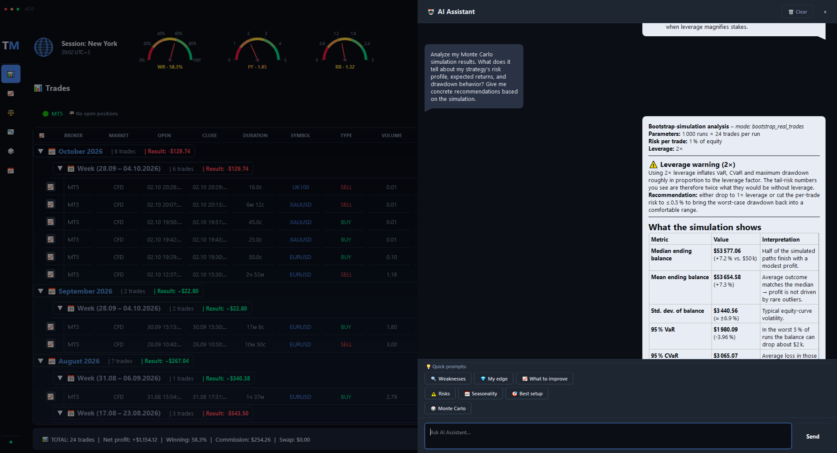
Task: Click the PF 1.85 gauge
Action: (x=257, y=50)
